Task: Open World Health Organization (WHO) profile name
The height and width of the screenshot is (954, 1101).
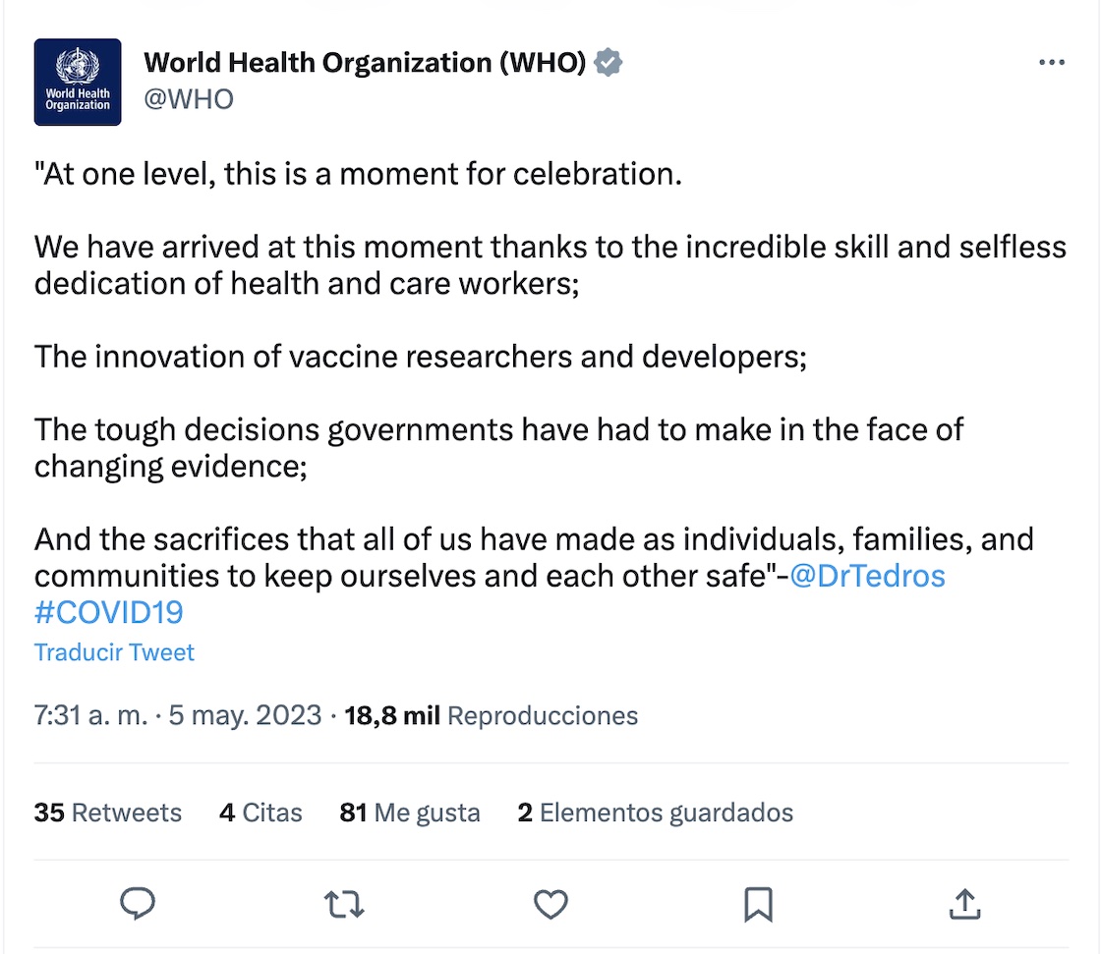Action: pos(365,63)
